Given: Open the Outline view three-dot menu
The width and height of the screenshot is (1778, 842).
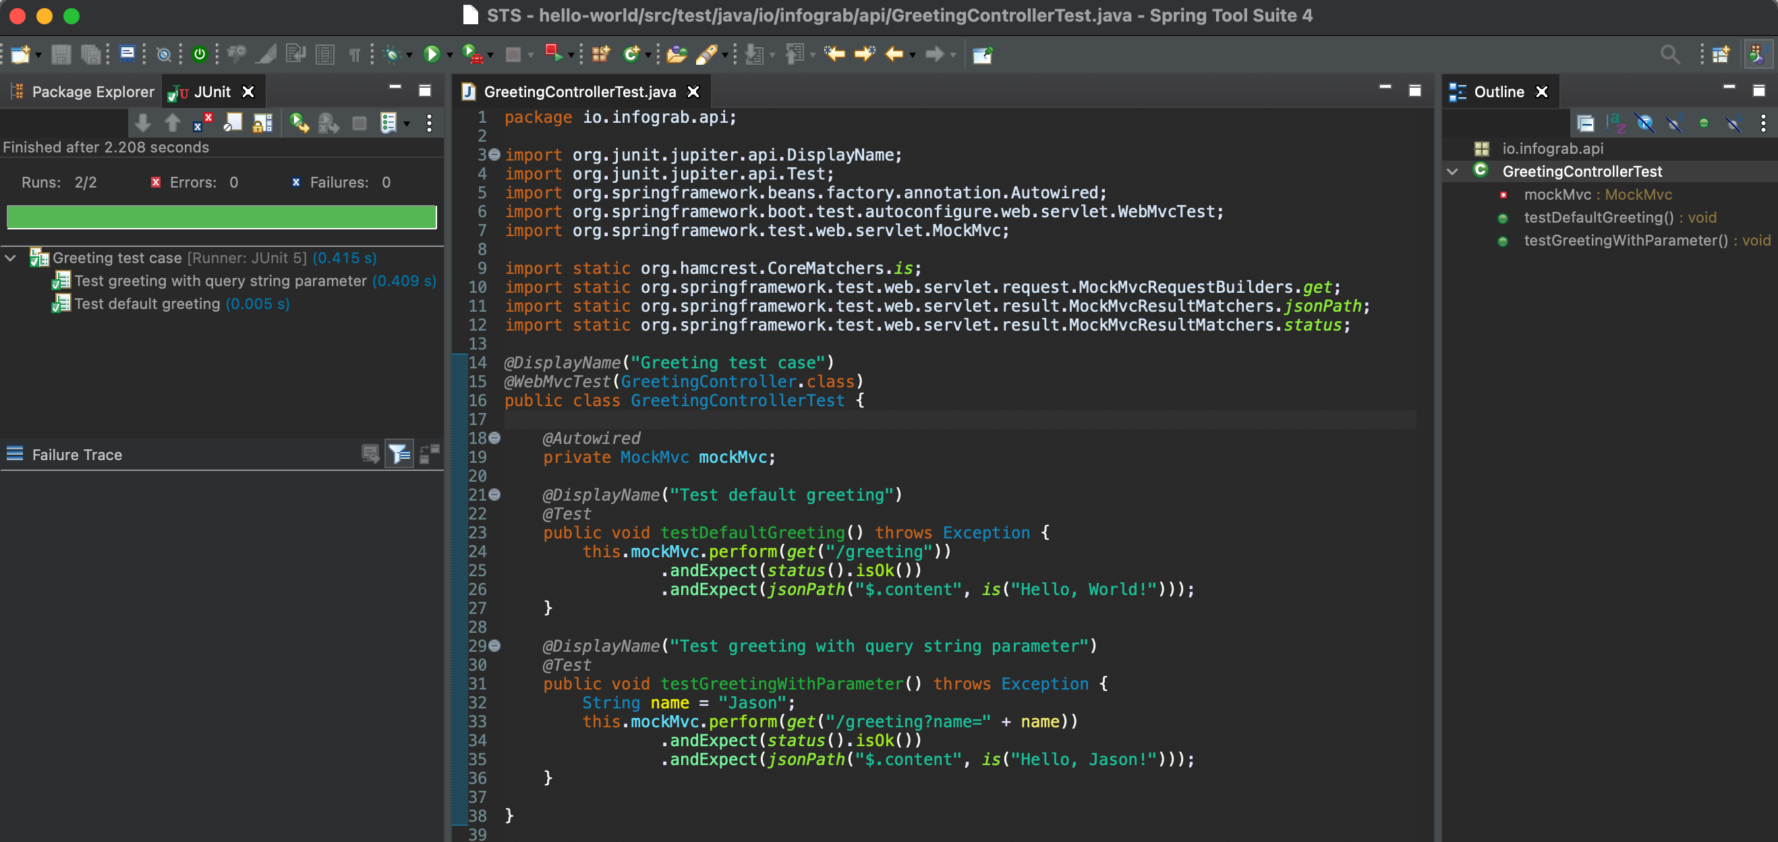Looking at the screenshot, I should [1762, 123].
